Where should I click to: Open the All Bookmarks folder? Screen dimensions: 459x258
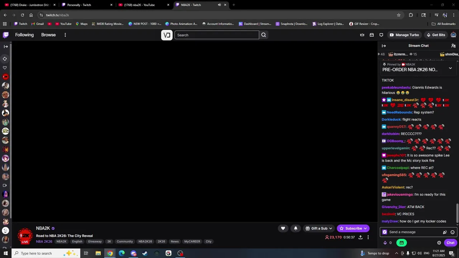444,24
